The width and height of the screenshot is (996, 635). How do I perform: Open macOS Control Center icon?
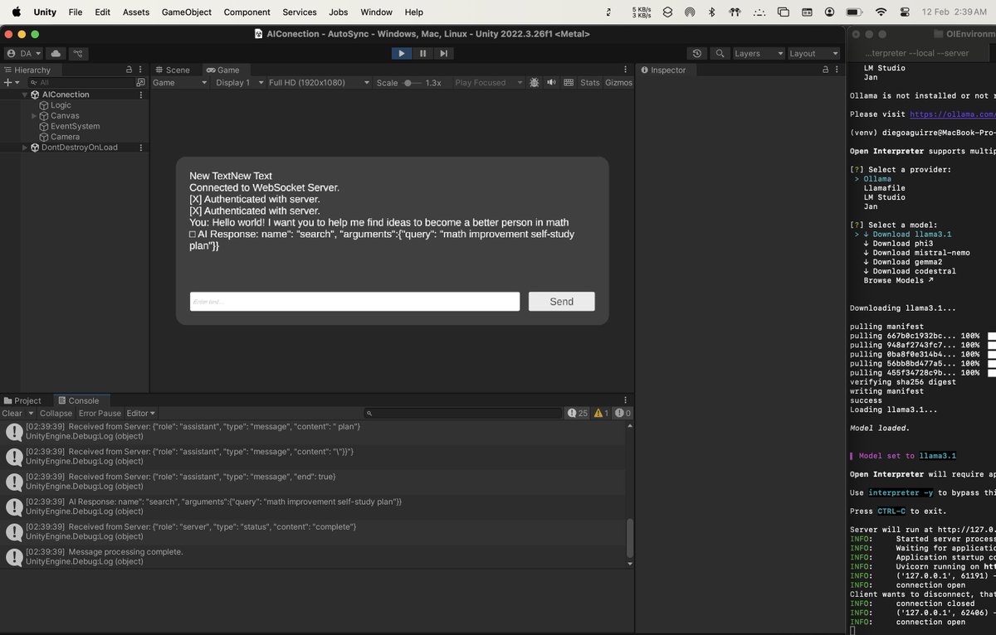click(905, 12)
